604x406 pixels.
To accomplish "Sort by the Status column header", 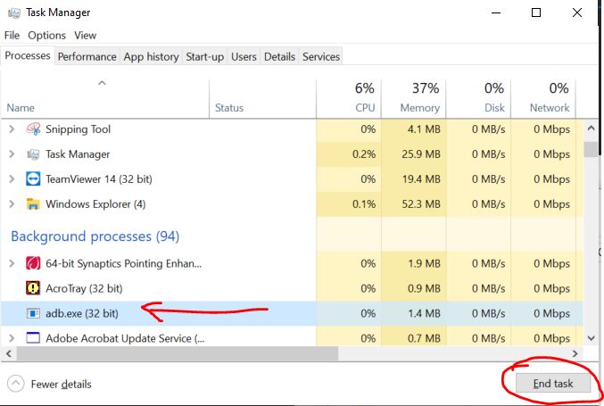I will click(262, 99).
